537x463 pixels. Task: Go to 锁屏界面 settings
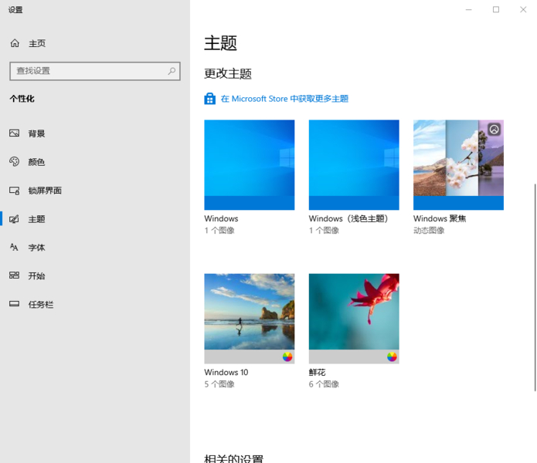pyautogui.click(x=95, y=191)
